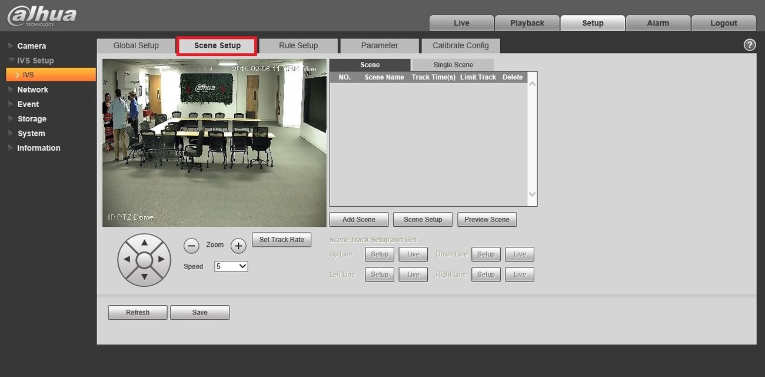Click the Set Track Rate button
This screenshot has width=765, height=377.
click(x=282, y=240)
